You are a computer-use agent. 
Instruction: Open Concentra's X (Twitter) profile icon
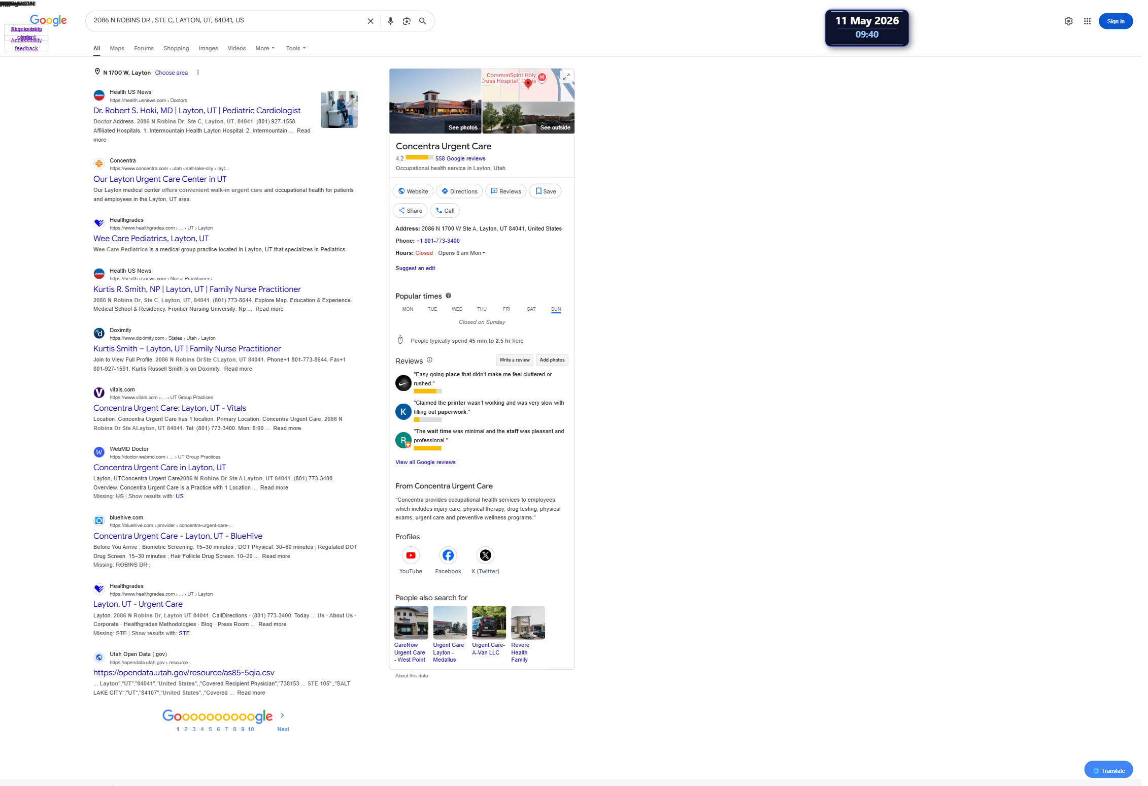pos(486,555)
